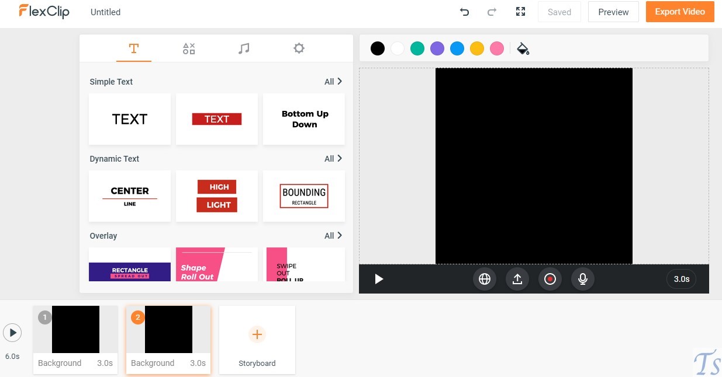Open the Music tab
This screenshot has width=722, height=377.
click(x=244, y=48)
